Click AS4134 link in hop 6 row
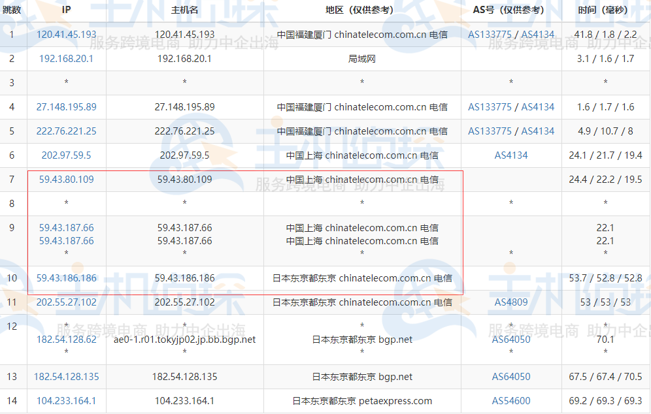 point(511,155)
